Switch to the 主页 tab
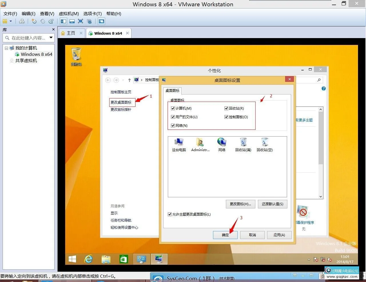The image size is (366, 282). [71, 33]
